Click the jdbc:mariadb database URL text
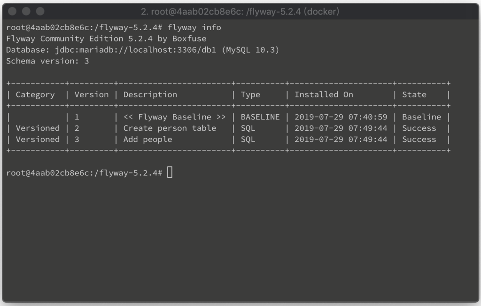481x306 pixels. [x=135, y=50]
